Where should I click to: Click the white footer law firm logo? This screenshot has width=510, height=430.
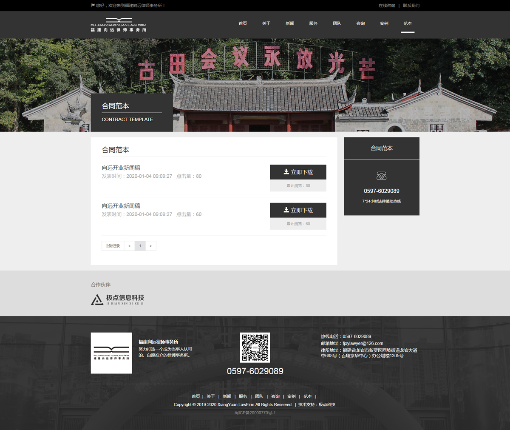point(111,353)
